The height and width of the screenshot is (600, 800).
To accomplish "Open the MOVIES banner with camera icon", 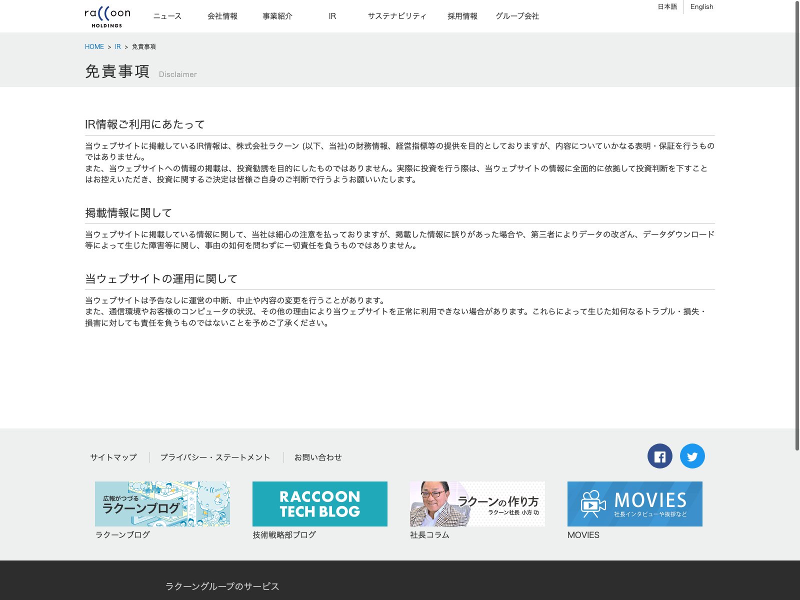I will click(634, 503).
